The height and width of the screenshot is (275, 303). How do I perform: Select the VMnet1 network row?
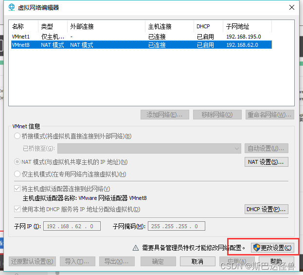pyautogui.click(x=142, y=37)
